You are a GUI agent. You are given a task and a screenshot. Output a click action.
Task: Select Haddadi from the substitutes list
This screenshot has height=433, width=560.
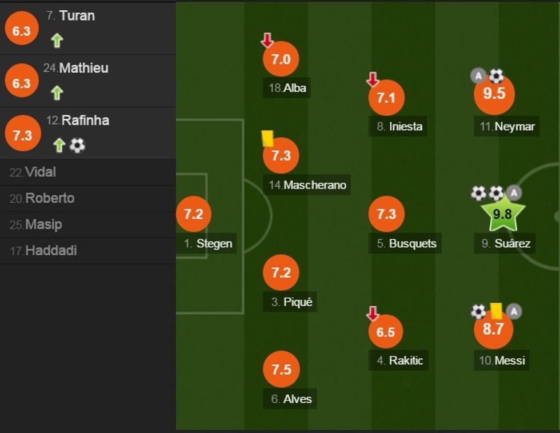pyautogui.click(x=51, y=250)
